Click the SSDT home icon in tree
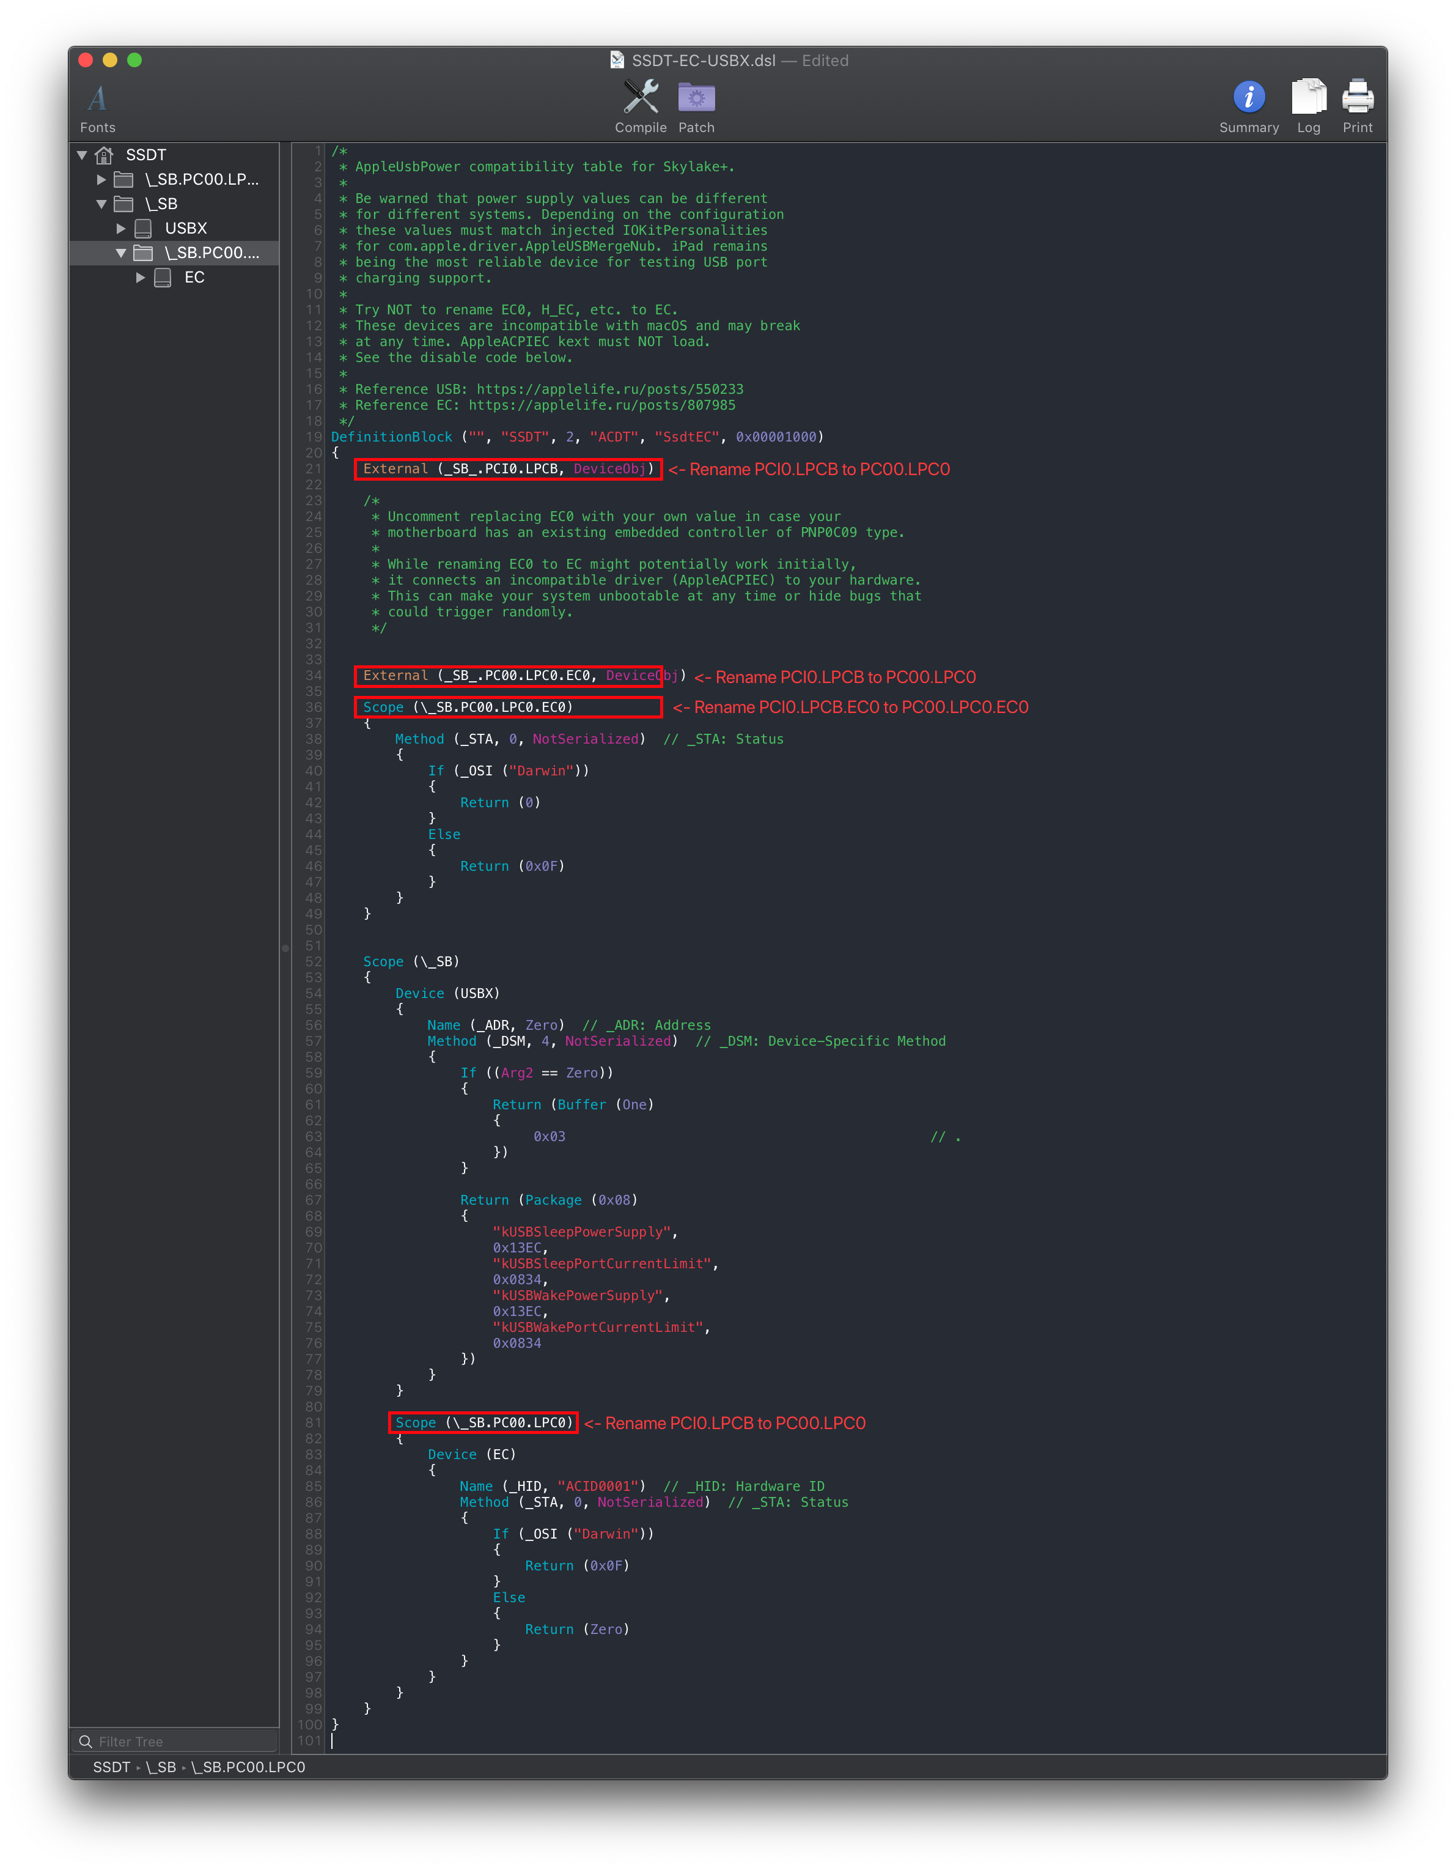Viewport: 1456px width, 1870px height. pos(105,155)
